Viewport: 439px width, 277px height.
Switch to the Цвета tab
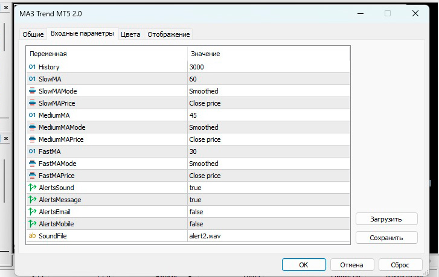pyautogui.click(x=130, y=34)
